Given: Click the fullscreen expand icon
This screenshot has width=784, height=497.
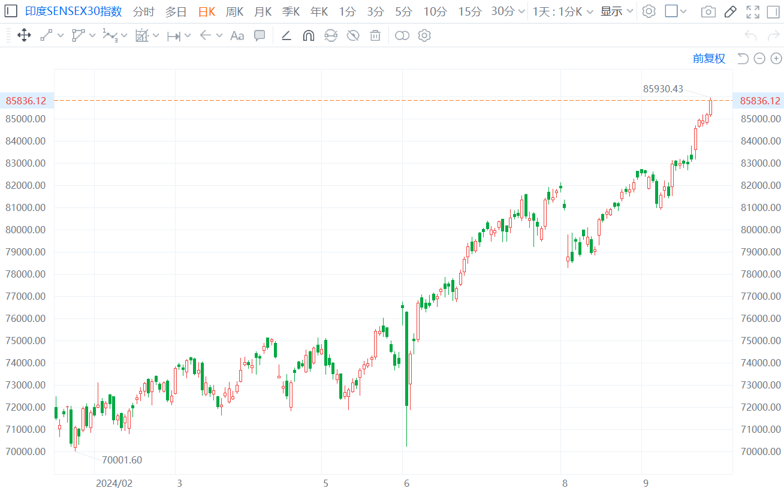Looking at the screenshot, I should 752,11.
